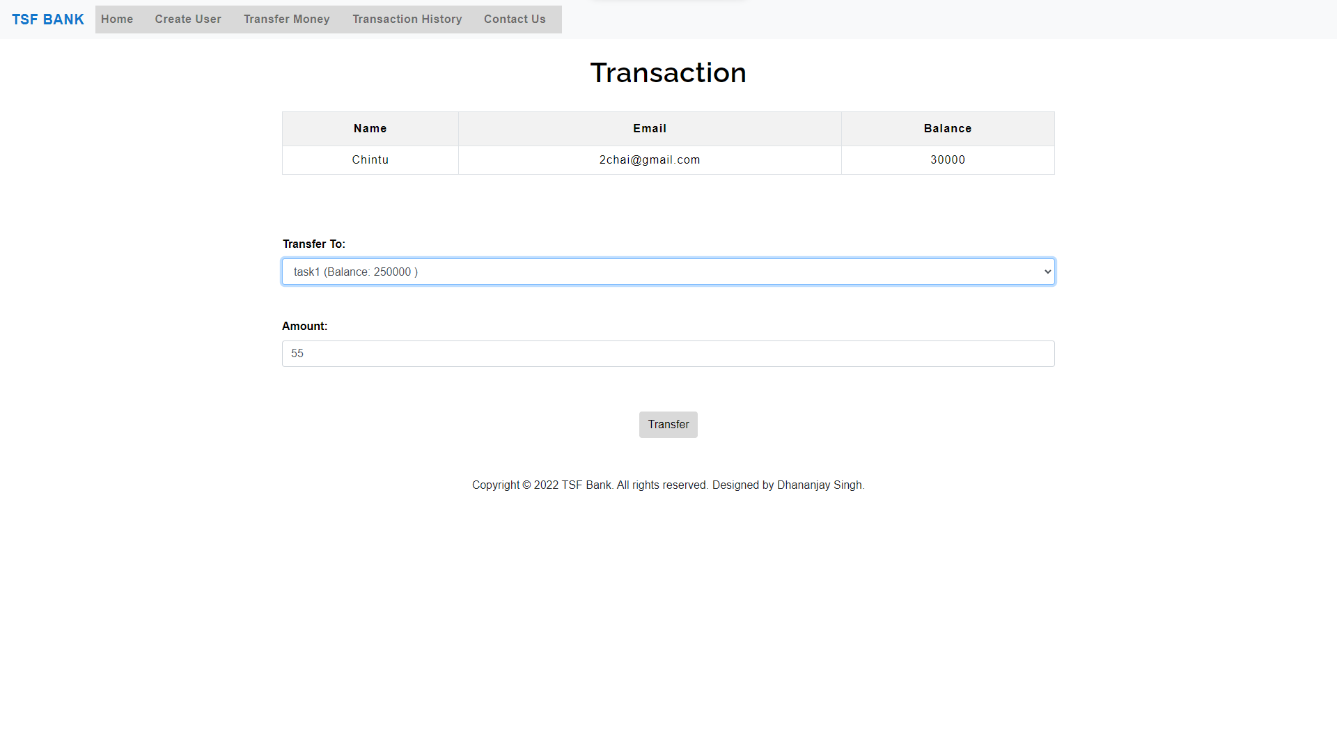The height and width of the screenshot is (752, 1337).
Task: Select the Chintu name cell
Action: point(370,159)
